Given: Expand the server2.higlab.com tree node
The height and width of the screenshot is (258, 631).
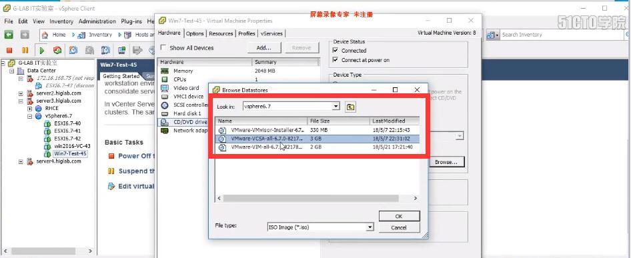Looking at the screenshot, I should click(21, 93).
